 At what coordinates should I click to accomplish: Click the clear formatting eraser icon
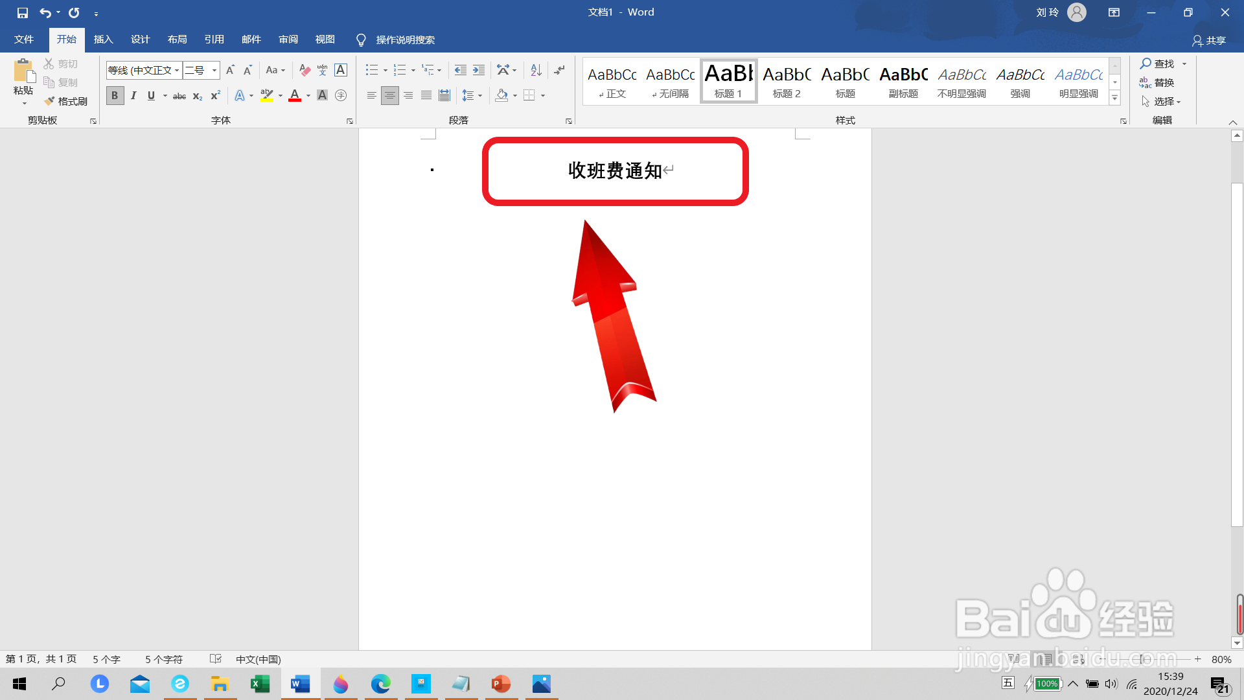pyautogui.click(x=305, y=70)
